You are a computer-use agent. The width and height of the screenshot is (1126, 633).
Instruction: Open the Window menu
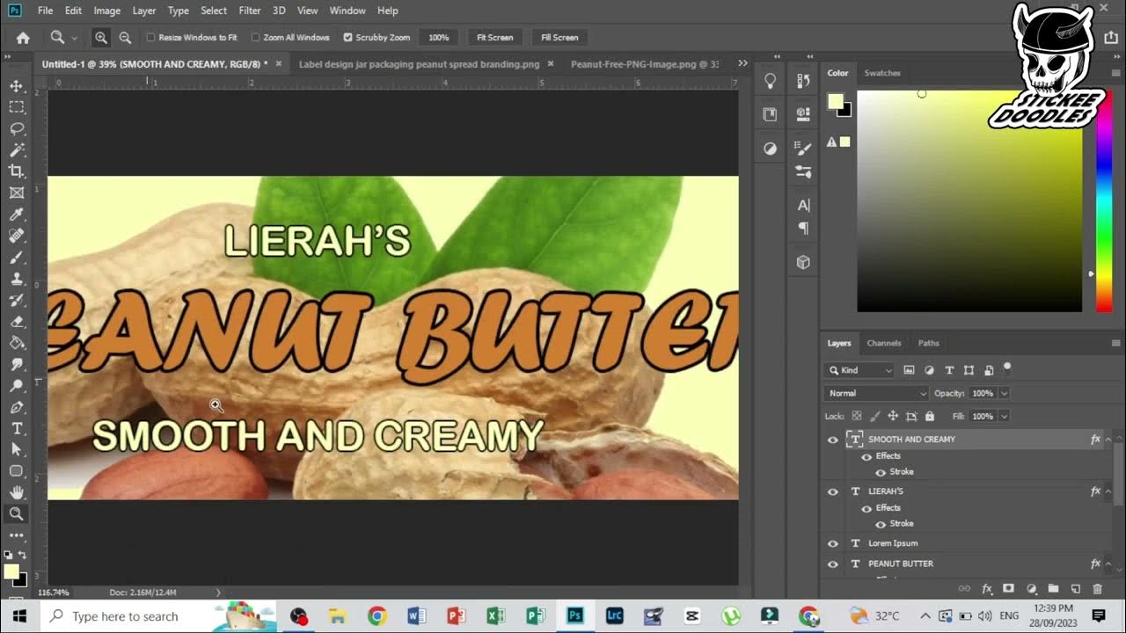(x=347, y=11)
